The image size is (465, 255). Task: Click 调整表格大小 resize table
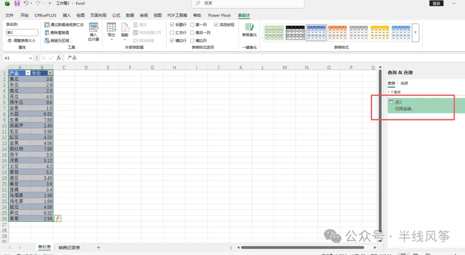pos(22,40)
